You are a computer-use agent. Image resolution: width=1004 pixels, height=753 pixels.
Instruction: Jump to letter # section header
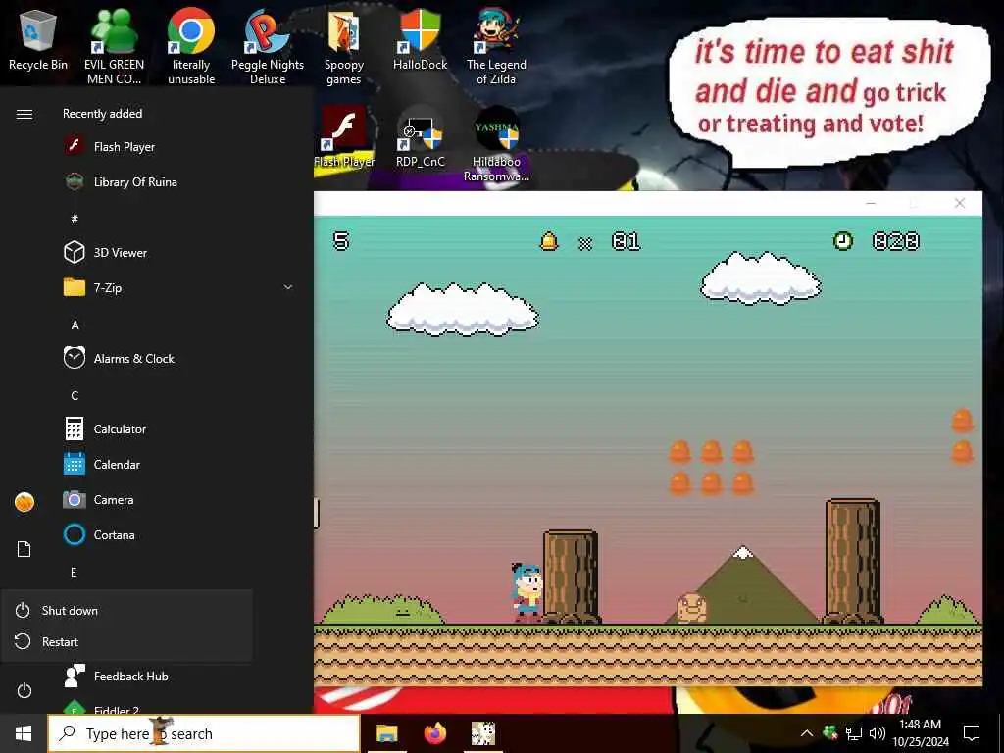75,219
